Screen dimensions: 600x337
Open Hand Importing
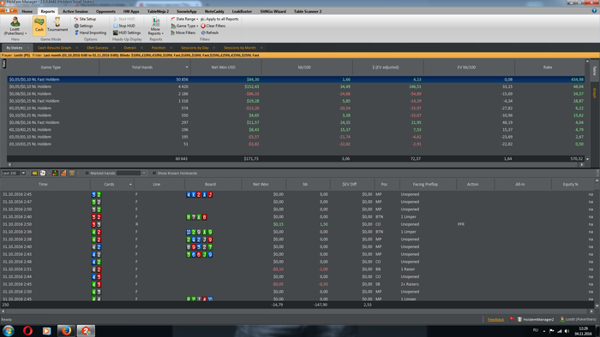[90, 33]
